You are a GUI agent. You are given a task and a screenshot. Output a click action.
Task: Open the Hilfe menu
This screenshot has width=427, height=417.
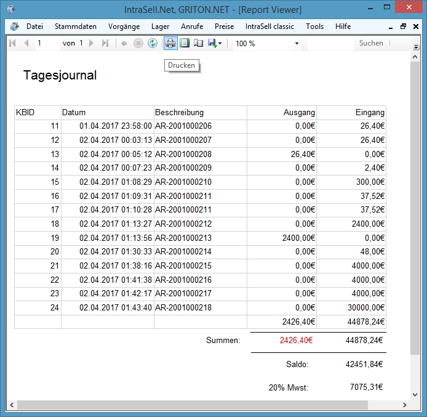(343, 26)
